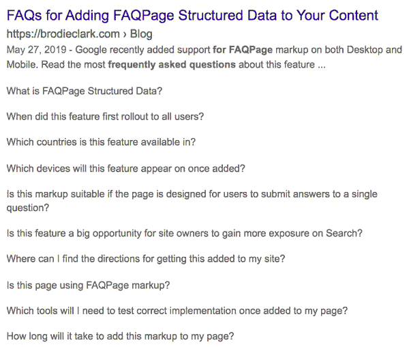Expand "Which countries is this feature available in?"
409x347 pixels.
tap(101, 142)
